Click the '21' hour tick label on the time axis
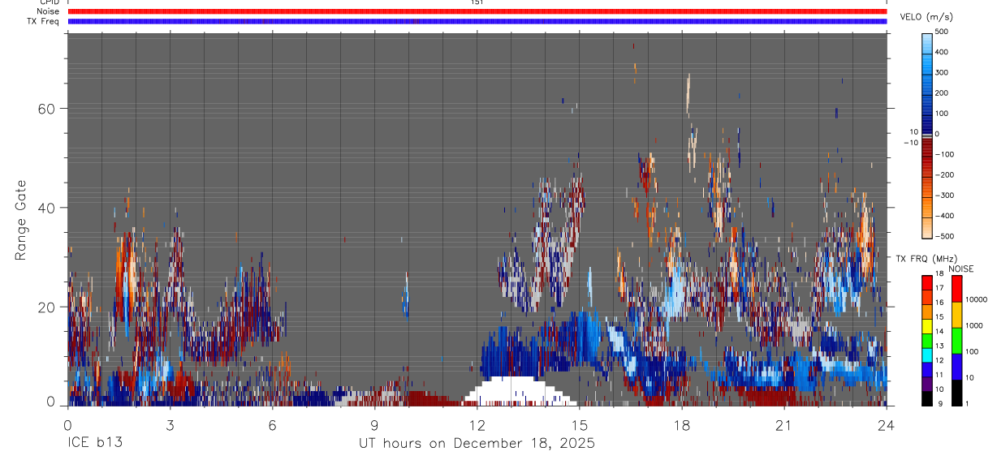The width and height of the screenshot is (997, 460). click(784, 425)
